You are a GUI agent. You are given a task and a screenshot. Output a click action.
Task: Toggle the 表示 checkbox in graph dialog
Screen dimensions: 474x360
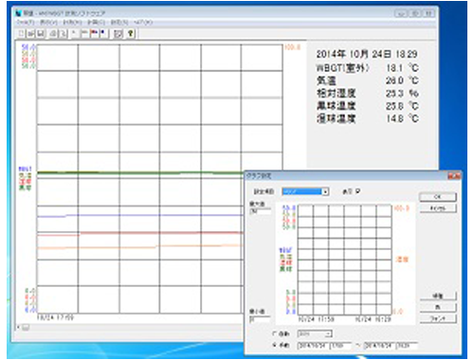coord(357,191)
